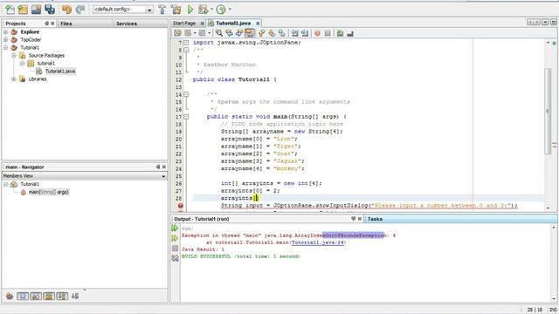
Task: Click the Profile Project clock icon
Action: coord(221,10)
